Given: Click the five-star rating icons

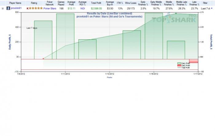Looking at the screenshot, I should 36,8.
